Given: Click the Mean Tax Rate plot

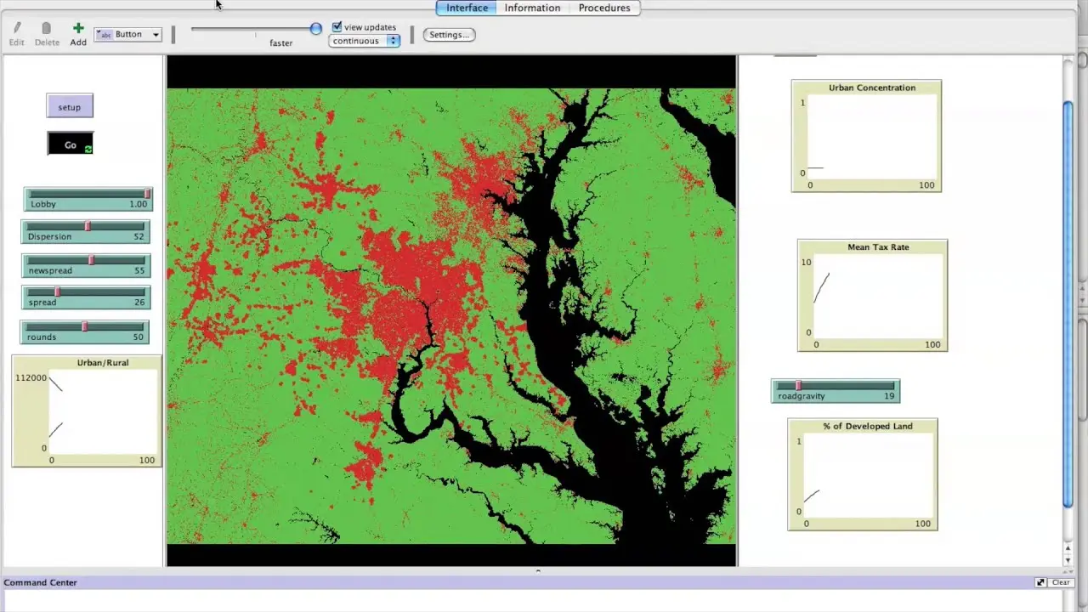Looking at the screenshot, I should tap(872, 296).
